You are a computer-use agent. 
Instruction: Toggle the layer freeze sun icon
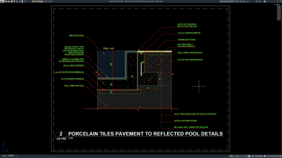(x=35, y=1)
